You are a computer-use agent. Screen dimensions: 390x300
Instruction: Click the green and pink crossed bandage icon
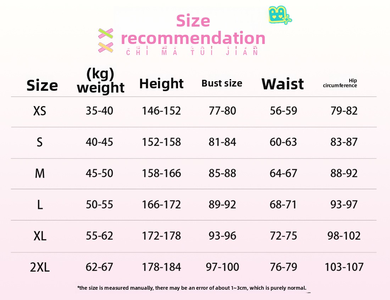click(105, 34)
